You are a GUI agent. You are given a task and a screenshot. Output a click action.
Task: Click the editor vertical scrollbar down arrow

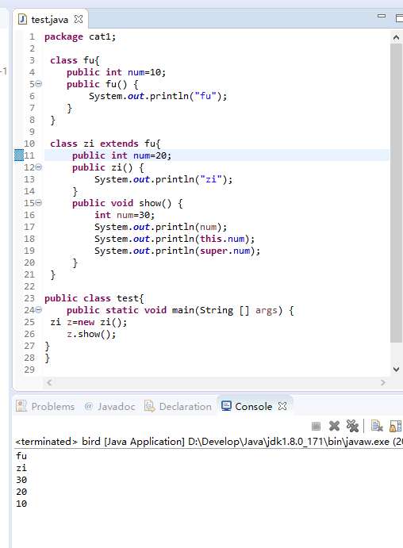click(x=396, y=369)
